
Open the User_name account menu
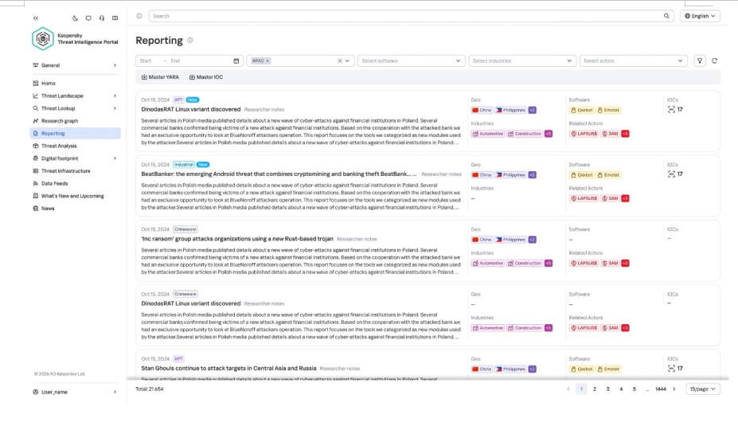coord(75,392)
